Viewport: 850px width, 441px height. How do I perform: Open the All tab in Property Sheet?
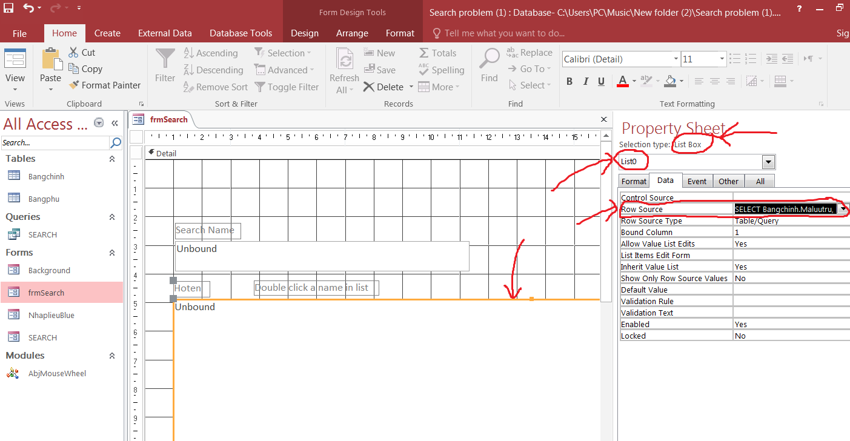[x=760, y=181]
